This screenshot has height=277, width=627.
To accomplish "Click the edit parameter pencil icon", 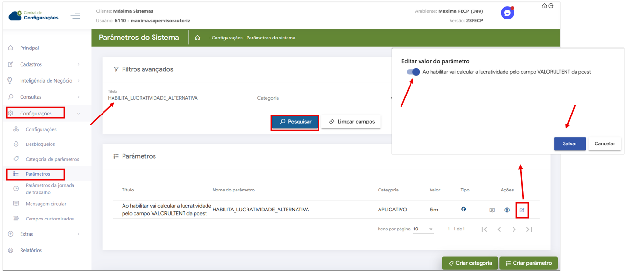I will pyautogui.click(x=522, y=210).
